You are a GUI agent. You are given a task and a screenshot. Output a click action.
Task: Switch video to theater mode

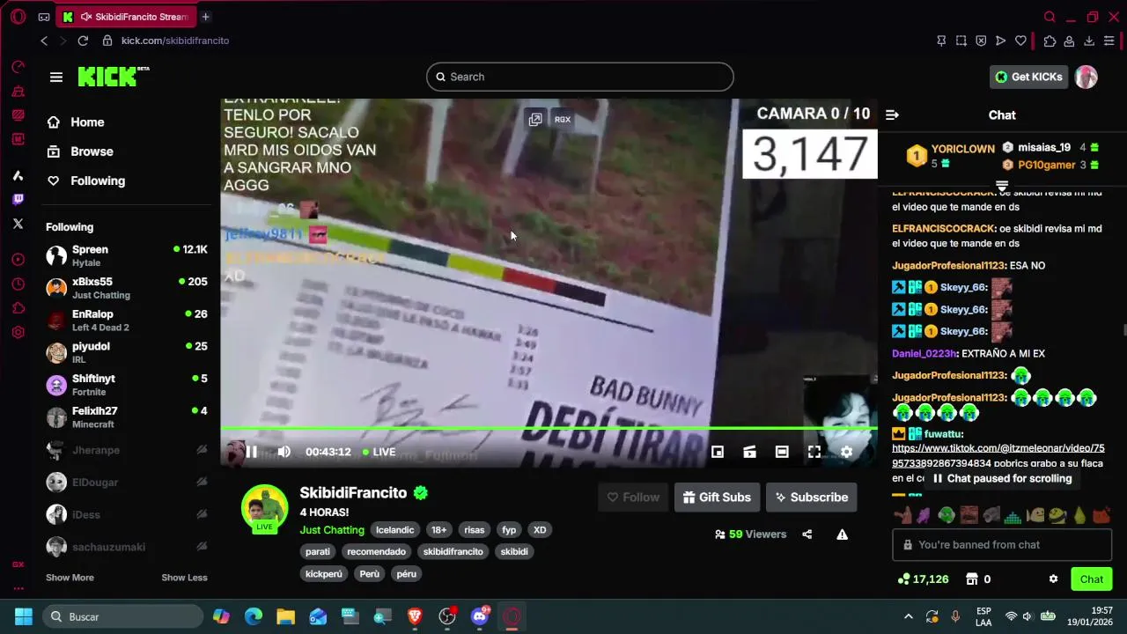pyautogui.click(x=782, y=452)
